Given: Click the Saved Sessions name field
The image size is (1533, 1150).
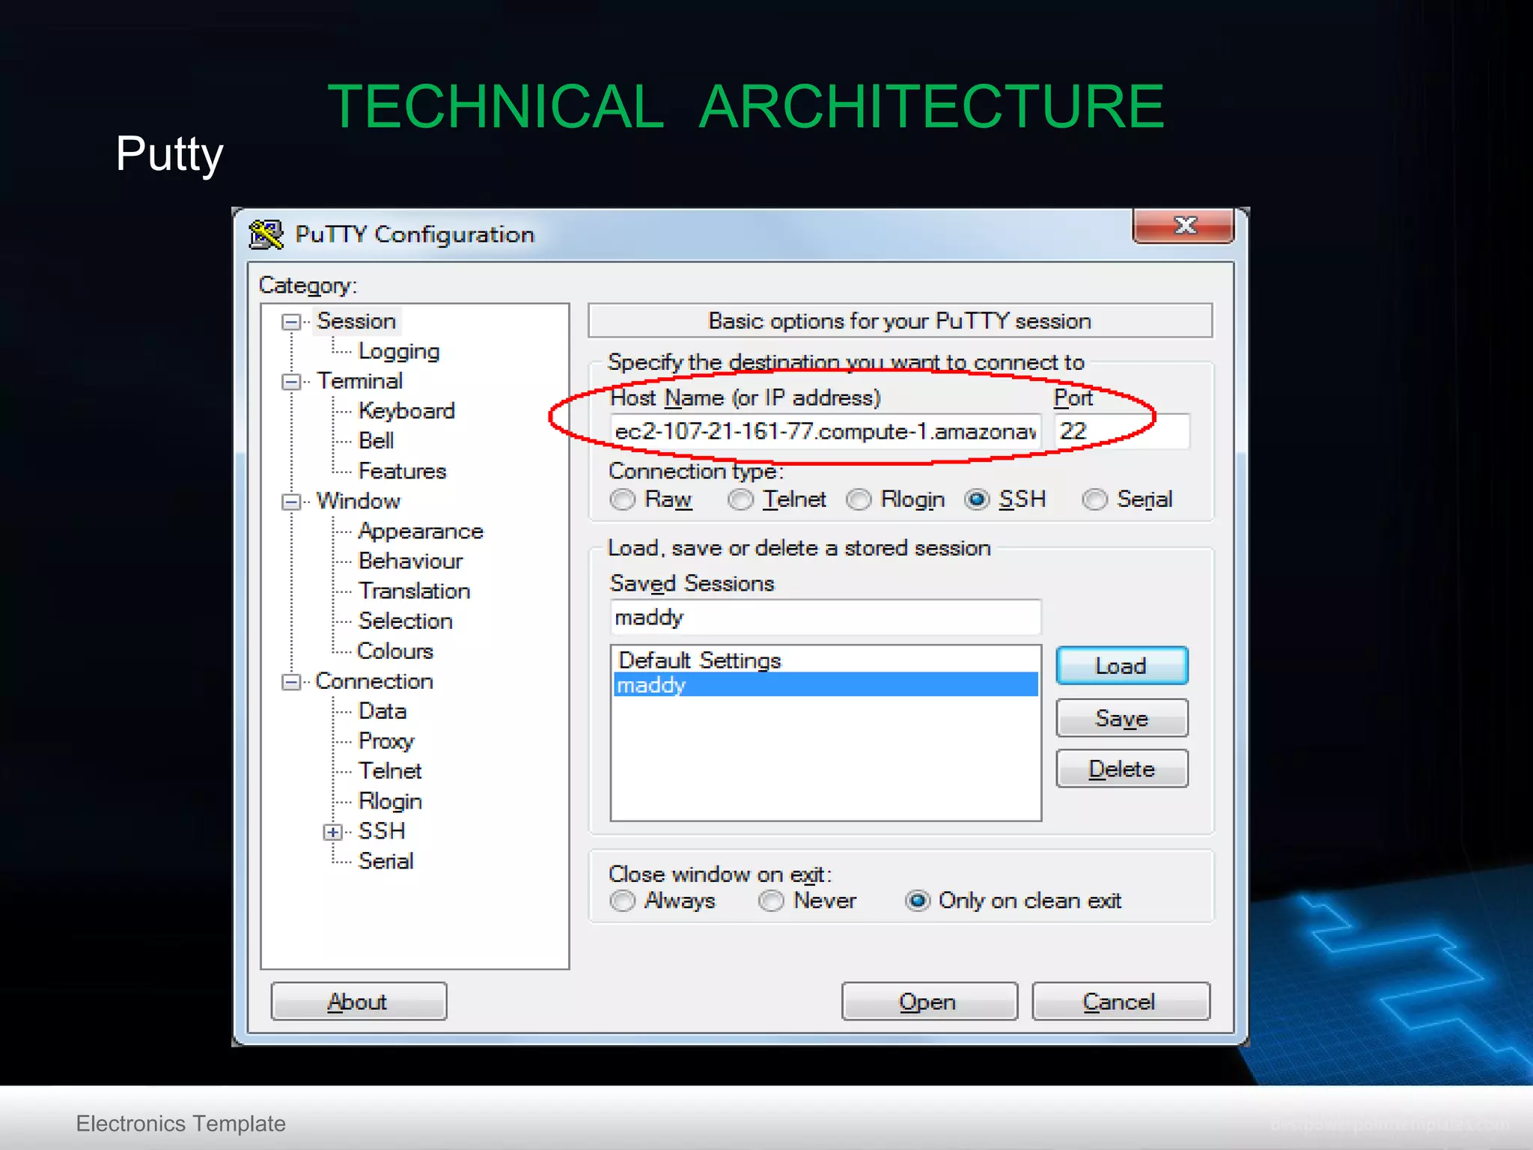Looking at the screenshot, I should (x=826, y=618).
